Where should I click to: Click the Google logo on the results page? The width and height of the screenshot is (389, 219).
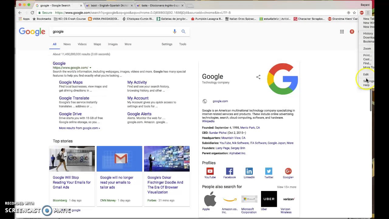[32, 32]
